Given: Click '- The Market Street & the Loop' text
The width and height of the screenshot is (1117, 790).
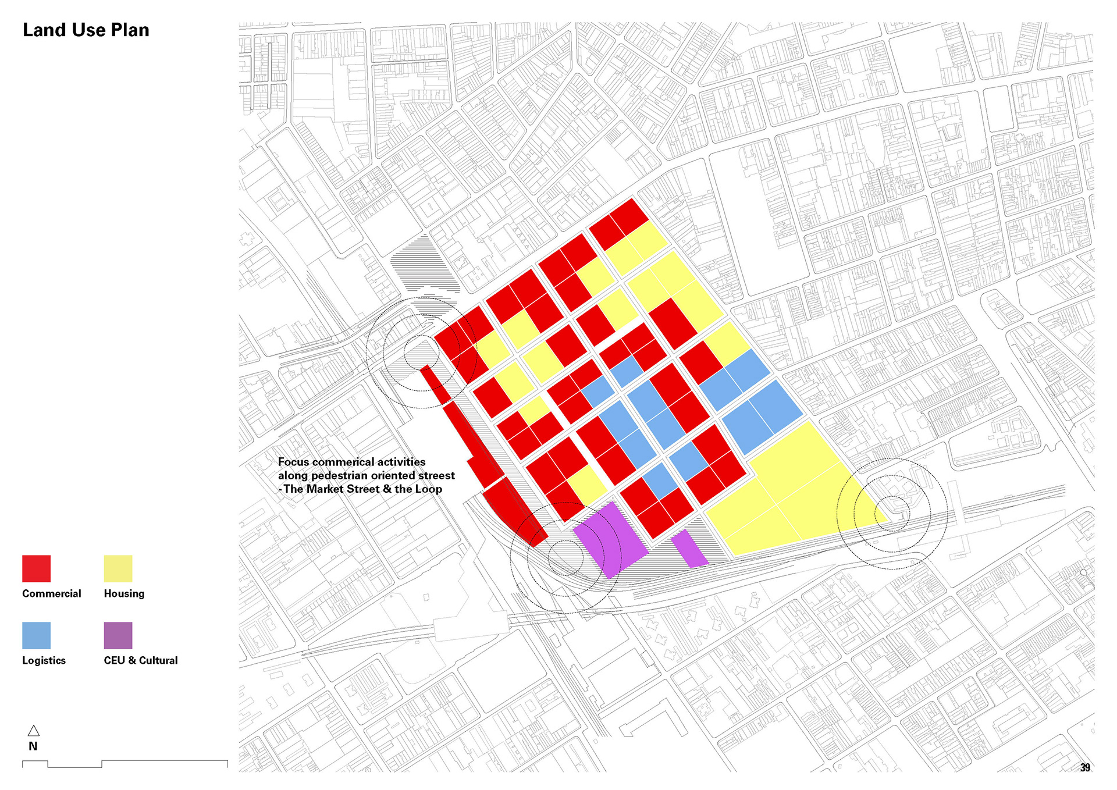Looking at the screenshot, I should coord(360,489).
